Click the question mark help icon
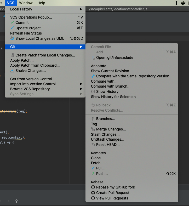The height and width of the screenshot is (206, 189). point(16,201)
